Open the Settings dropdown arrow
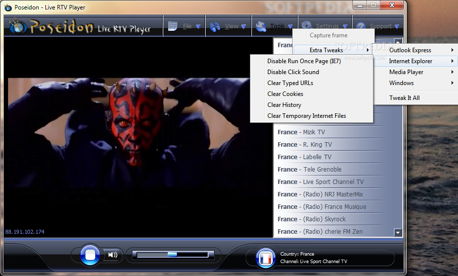This screenshot has height=276, width=458. (x=345, y=26)
